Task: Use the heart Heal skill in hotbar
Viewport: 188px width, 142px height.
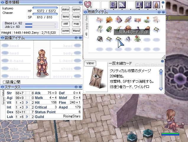Action: point(88,5)
